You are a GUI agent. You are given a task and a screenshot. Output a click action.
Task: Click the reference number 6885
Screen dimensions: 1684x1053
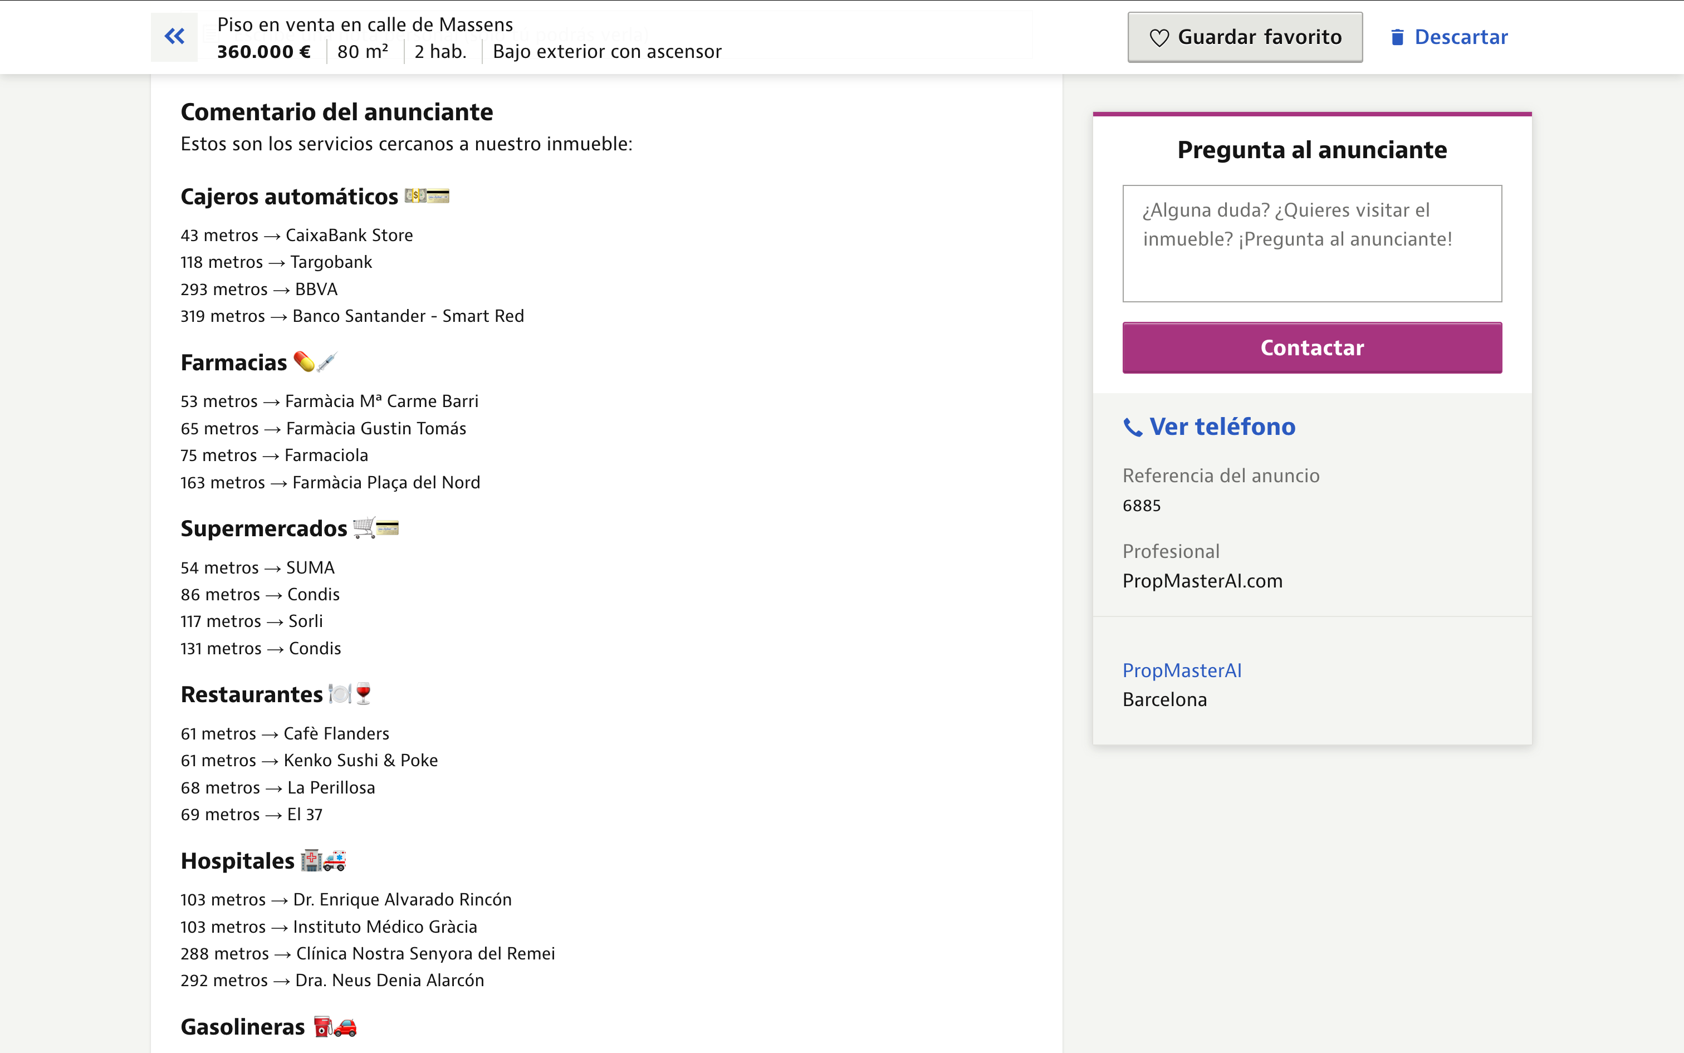click(x=1141, y=505)
